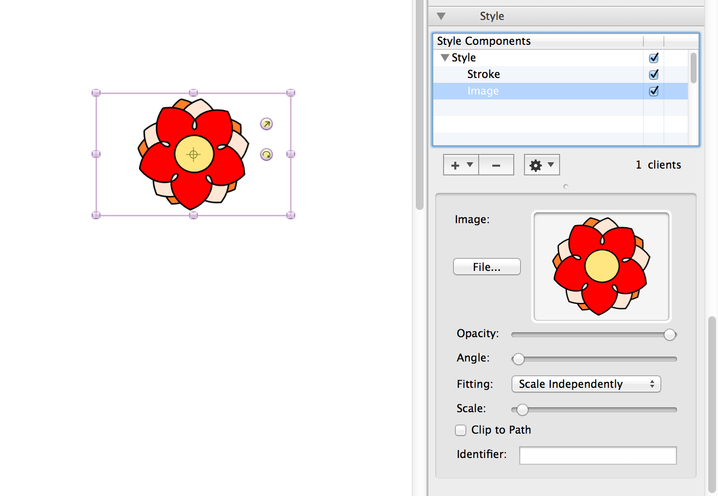Collapse the Style panel disclosure triangle
Viewport: 718px width, 496px height.
click(441, 16)
